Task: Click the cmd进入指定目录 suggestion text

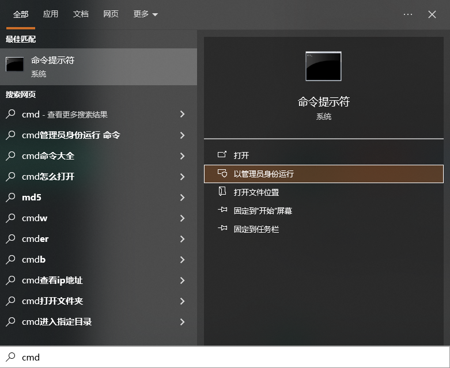Action: tap(56, 322)
